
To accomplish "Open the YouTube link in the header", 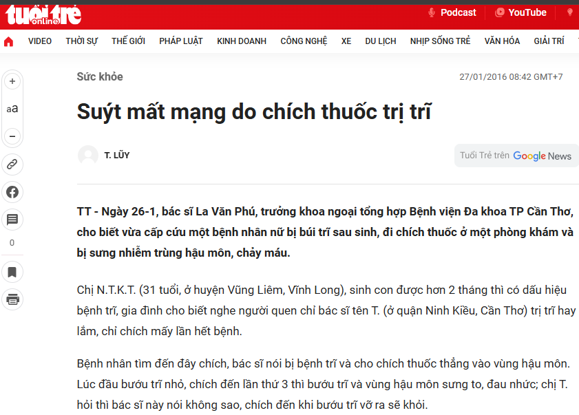I will pyautogui.click(x=527, y=12).
